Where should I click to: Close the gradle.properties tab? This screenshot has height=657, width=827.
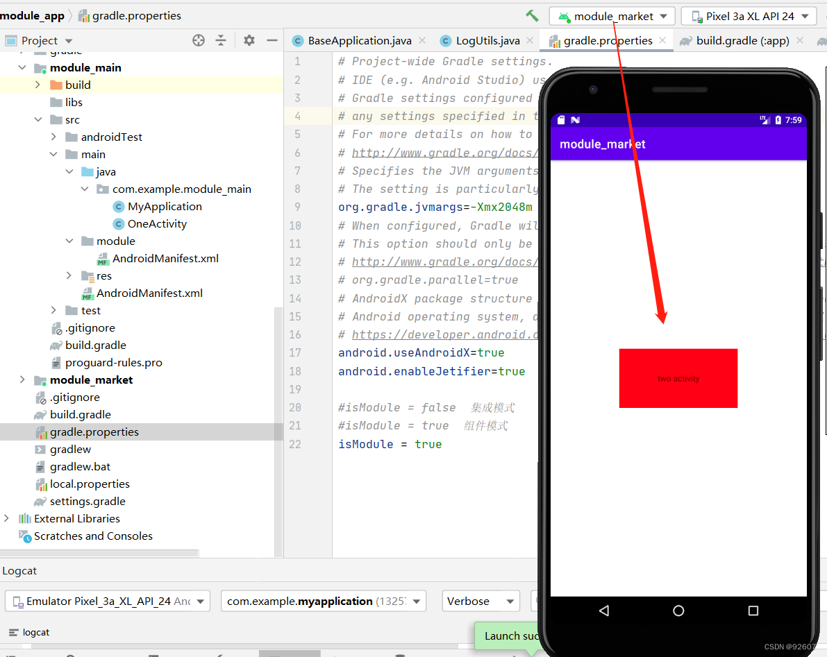tap(662, 40)
